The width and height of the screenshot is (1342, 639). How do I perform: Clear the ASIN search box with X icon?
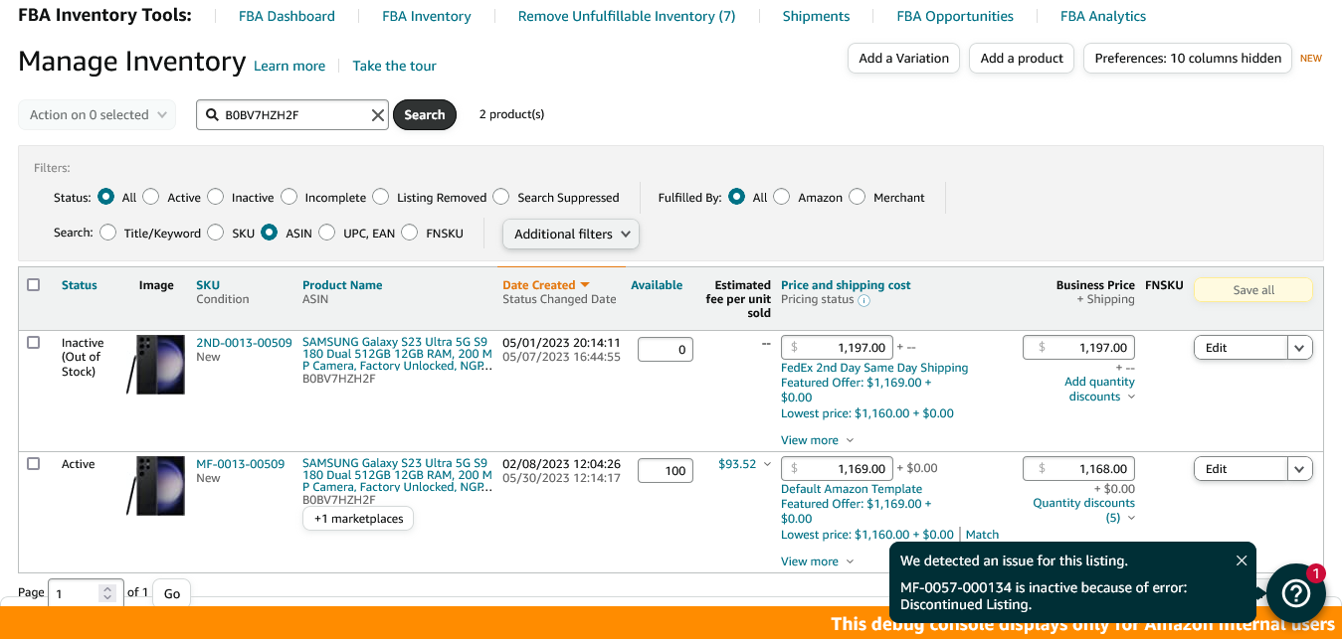coord(378,115)
